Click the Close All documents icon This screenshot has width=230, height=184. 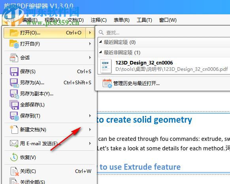[14, 181]
